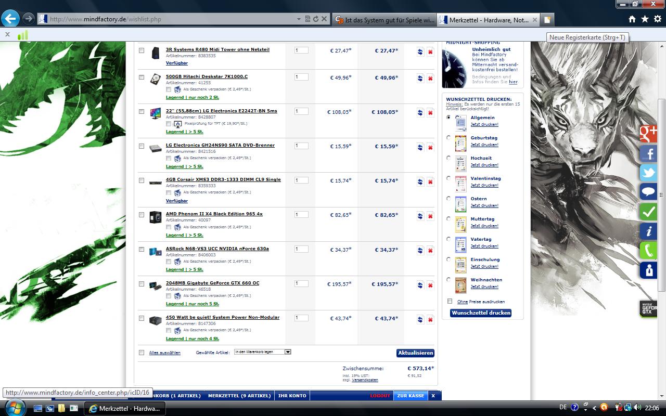Image resolution: width=666 pixels, height=416 pixels.
Task: Delete the AMD Phenom II X4 item
Action: tap(430, 216)
